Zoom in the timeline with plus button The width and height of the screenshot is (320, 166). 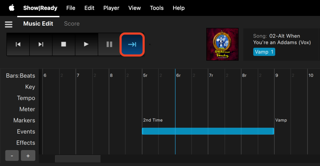28,155
